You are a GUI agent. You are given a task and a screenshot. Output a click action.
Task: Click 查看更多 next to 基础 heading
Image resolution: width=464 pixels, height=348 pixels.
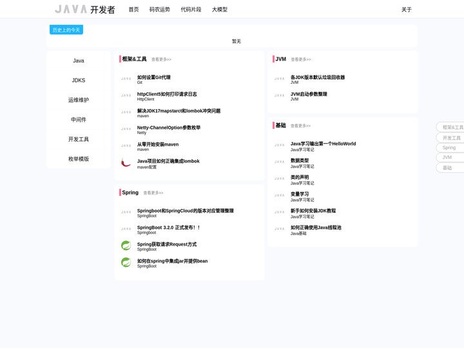pyautogui.click(x=300, y=126)
